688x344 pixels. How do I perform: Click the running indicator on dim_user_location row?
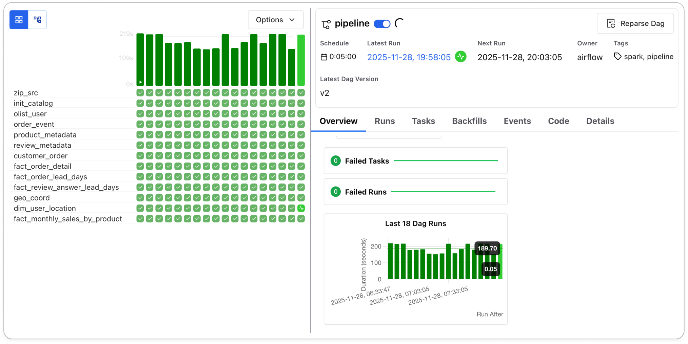301,208
